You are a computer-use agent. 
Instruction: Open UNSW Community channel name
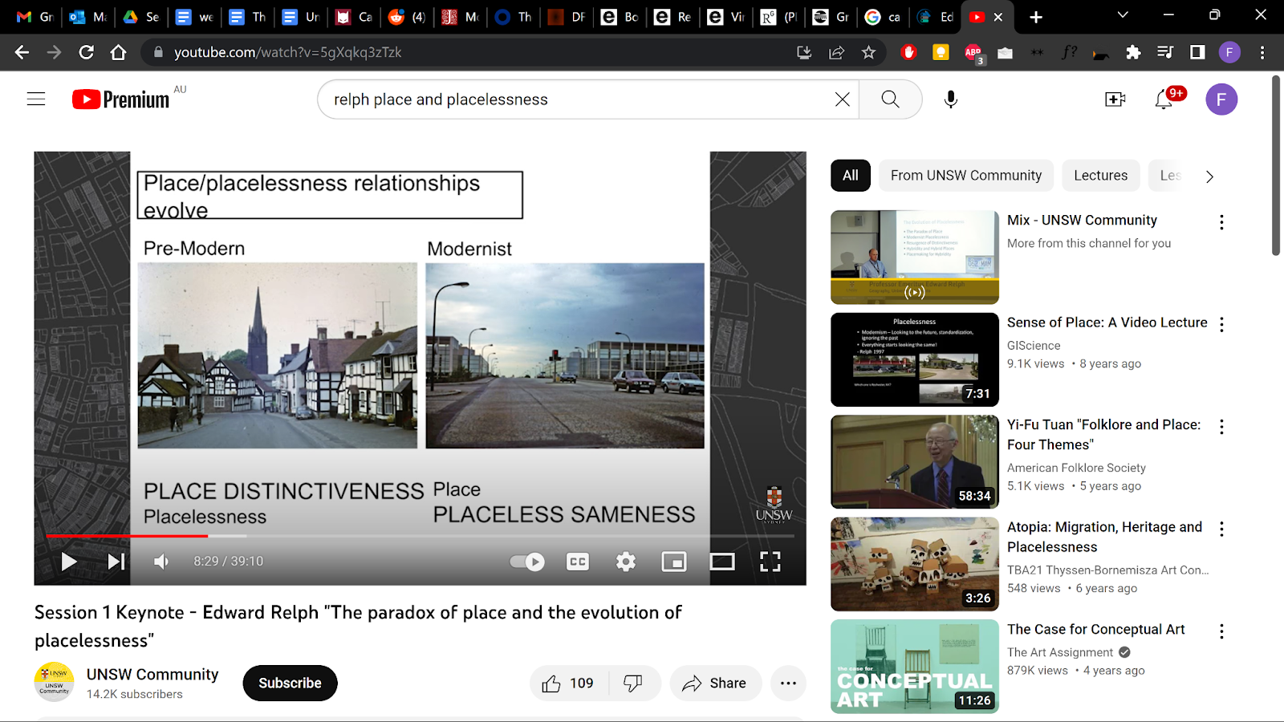[x=152, y=674]
